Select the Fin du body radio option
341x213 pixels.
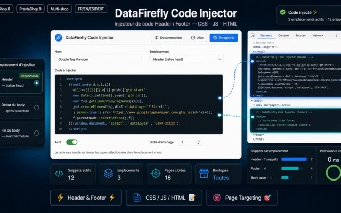point(37,133)
